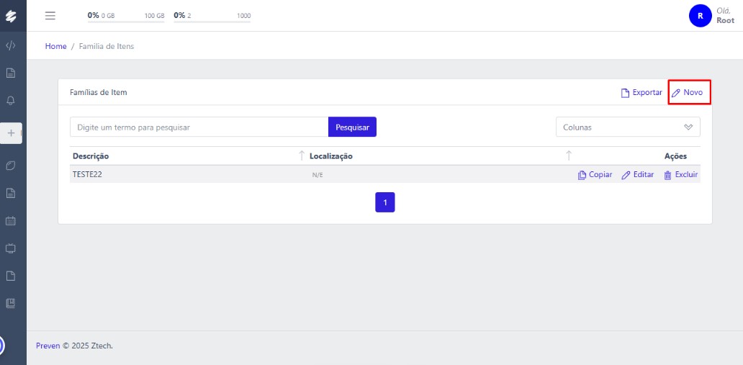
Task: Create a new item family with Novo
Action: coord(688,92)
